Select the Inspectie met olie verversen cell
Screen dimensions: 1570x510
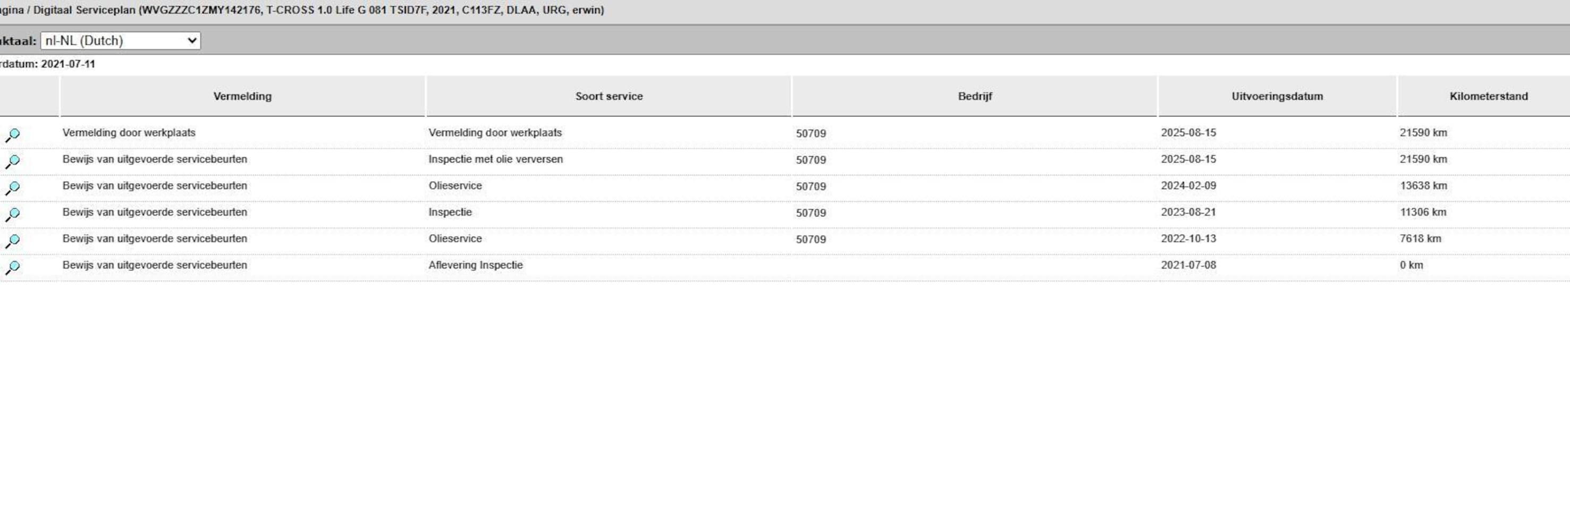(495, 159)
